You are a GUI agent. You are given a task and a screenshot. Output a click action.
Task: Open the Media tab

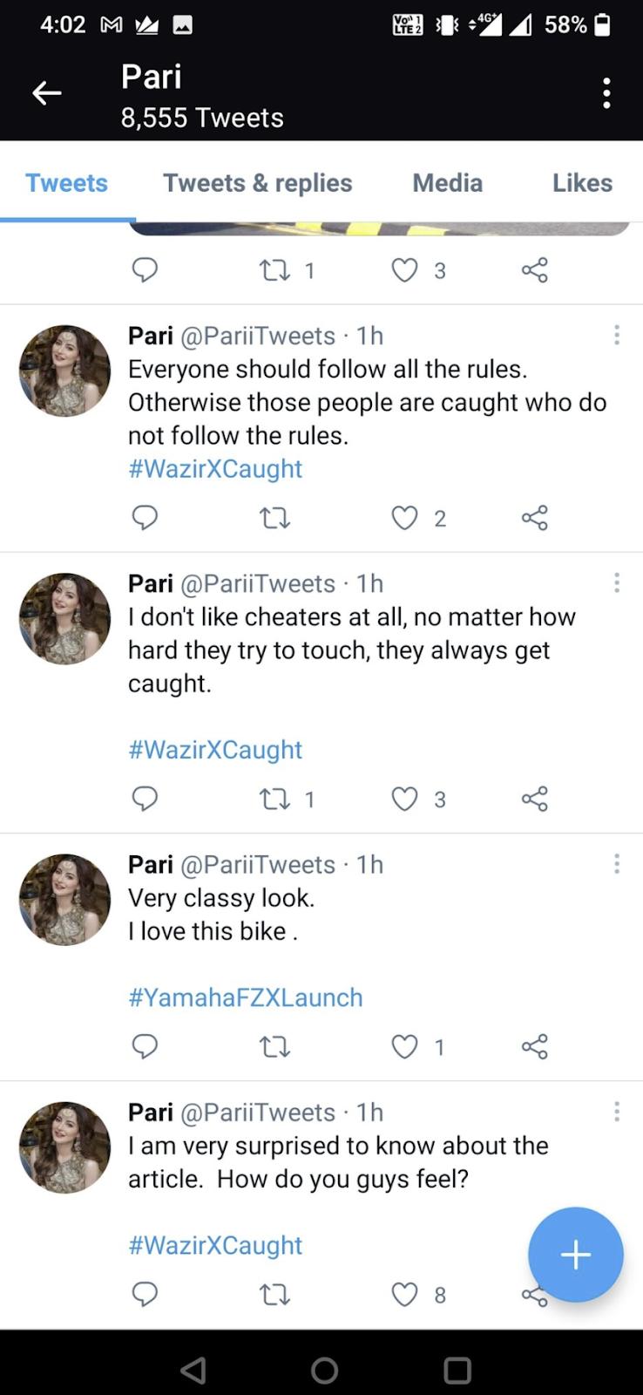[x=447, y=183]
